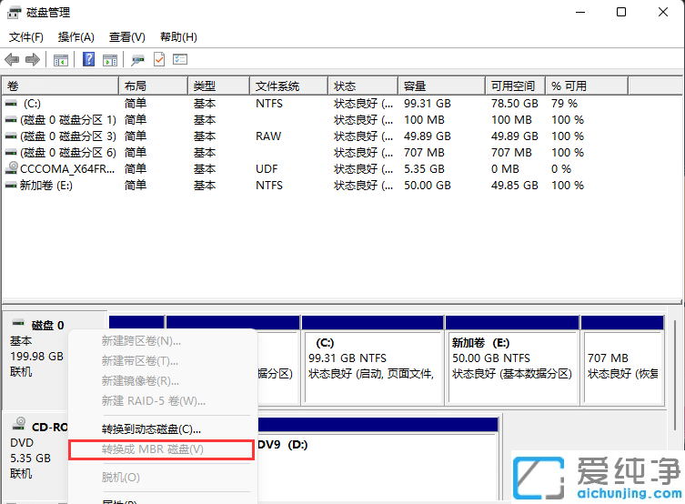Select the (C:) 99.31 GB NTFS partition block
The image size is (685, 504).
pyautogui.click(x=373, y=360)
